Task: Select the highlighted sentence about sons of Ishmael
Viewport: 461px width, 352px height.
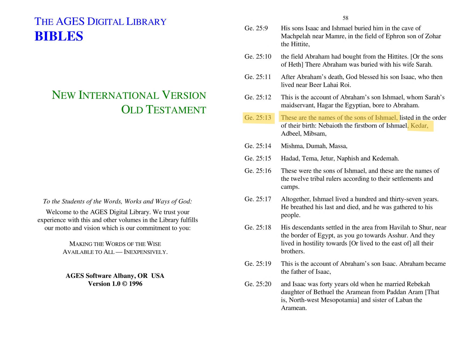Action: point(339,118)
